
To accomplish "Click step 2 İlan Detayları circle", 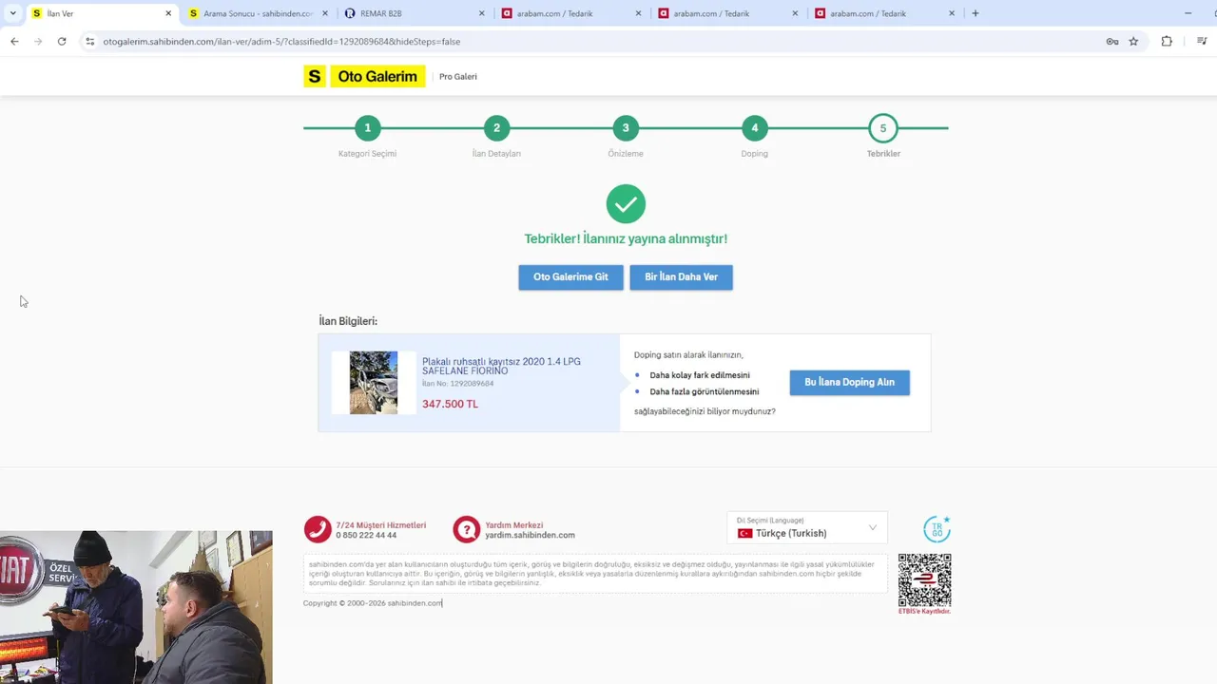I will tap(496, 128).
